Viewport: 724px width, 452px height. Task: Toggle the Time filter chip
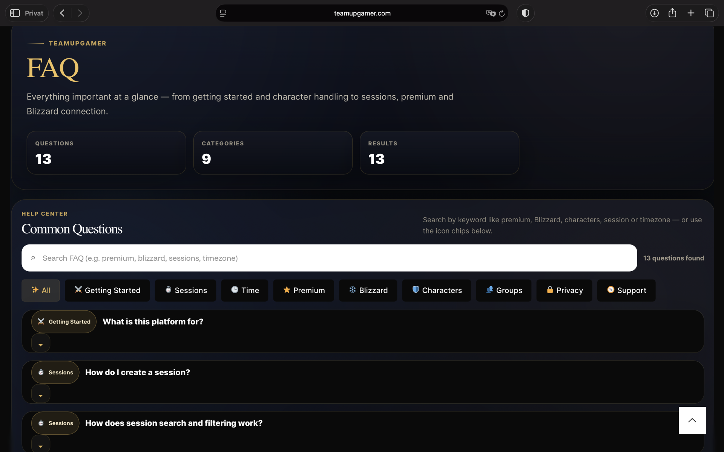244,290
